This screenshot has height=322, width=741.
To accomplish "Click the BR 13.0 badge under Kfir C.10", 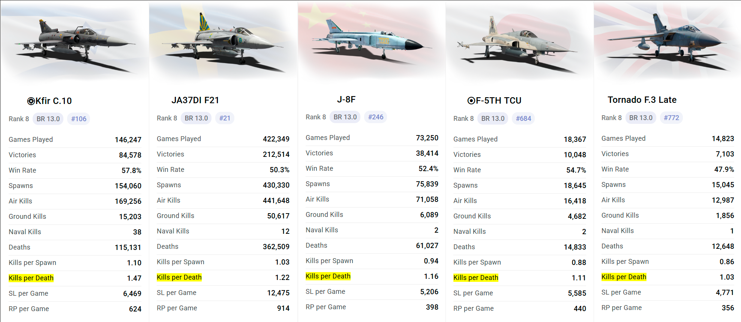I will [48, 119].
